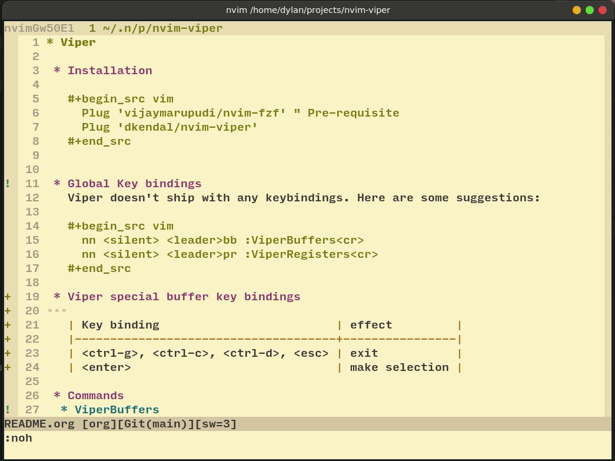This screenshot has height=461, width=615.
Task: Click the git added sign '+' beside line 22
Action: (8, 339)
